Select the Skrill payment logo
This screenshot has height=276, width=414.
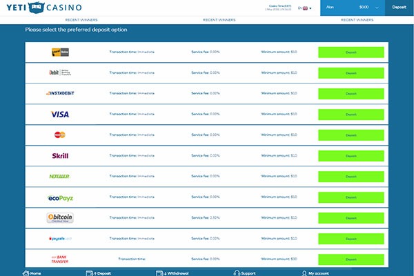click(x=60, y=156)
